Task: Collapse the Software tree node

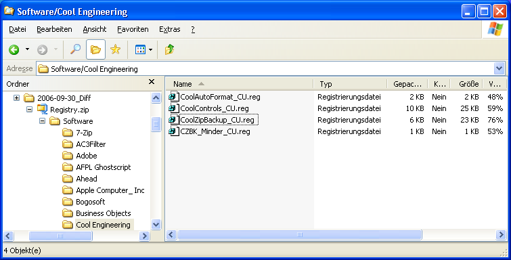Action: (x=42, y=121)
